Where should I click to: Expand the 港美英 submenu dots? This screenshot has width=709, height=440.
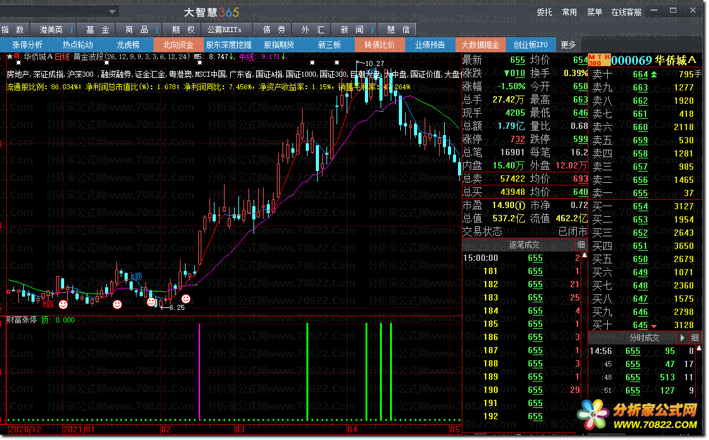pos(72,30)
